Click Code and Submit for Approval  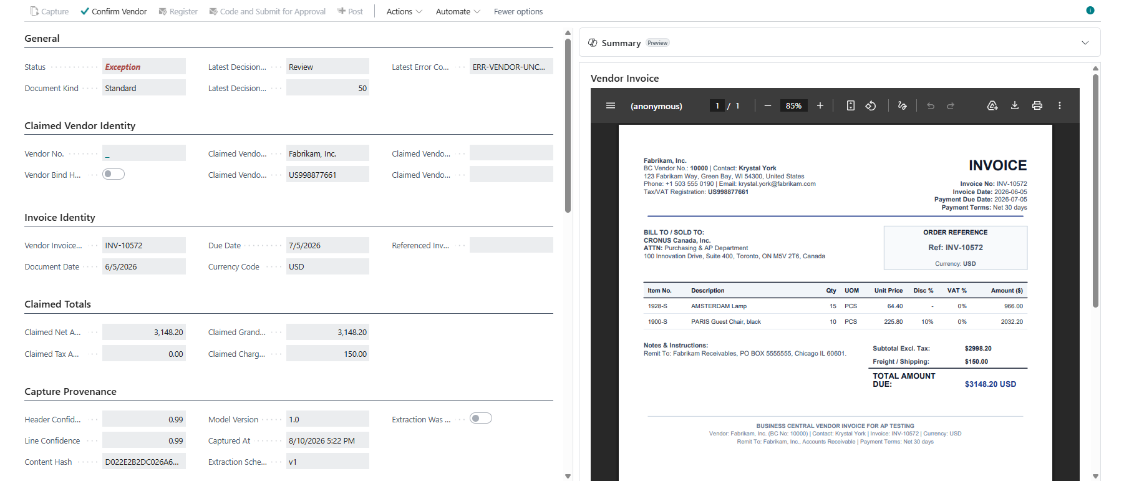(x=267, y=11)
